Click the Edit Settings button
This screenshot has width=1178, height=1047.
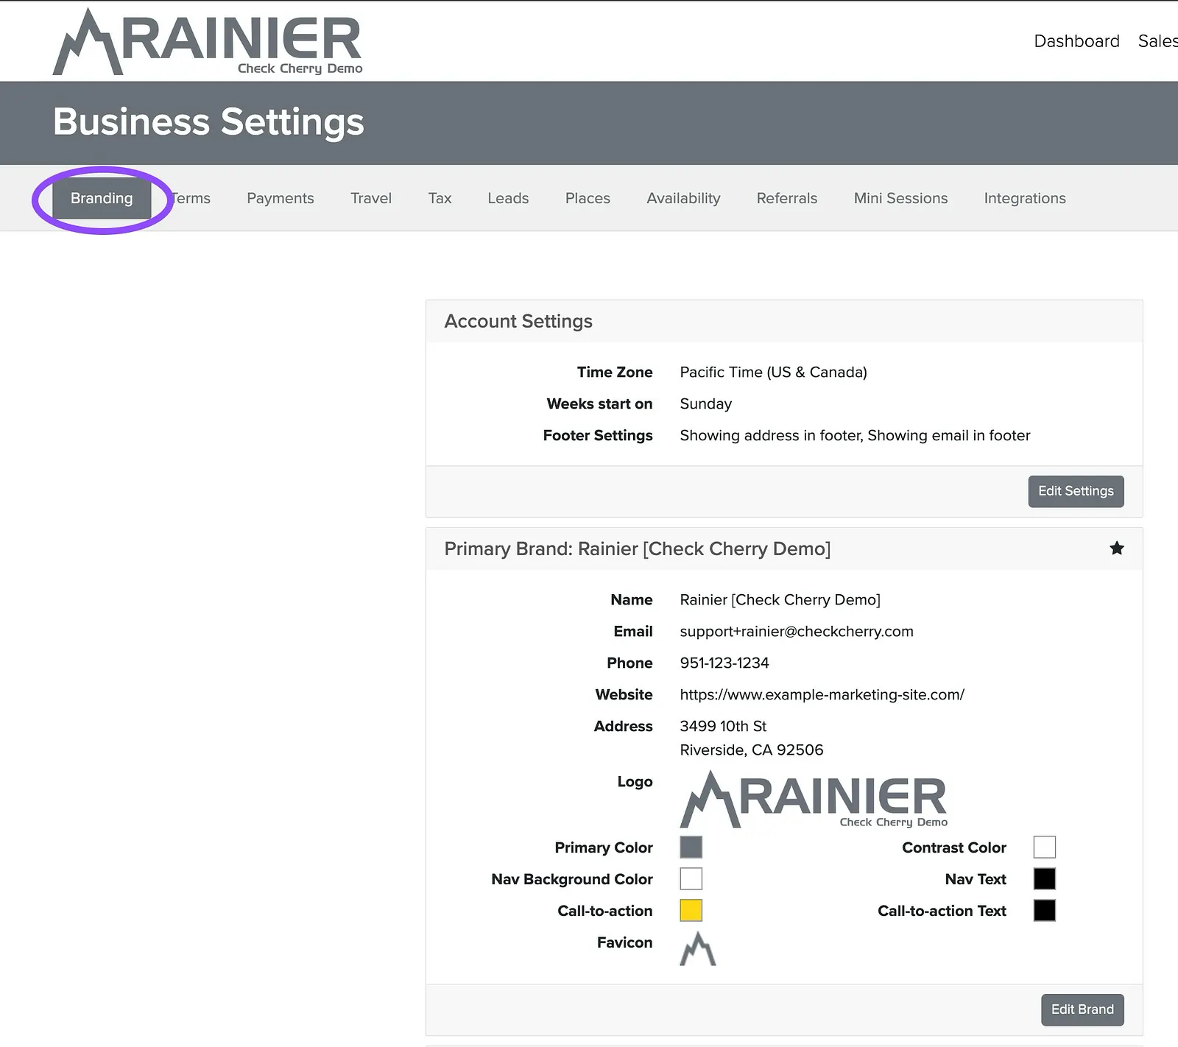point(1076,491)
